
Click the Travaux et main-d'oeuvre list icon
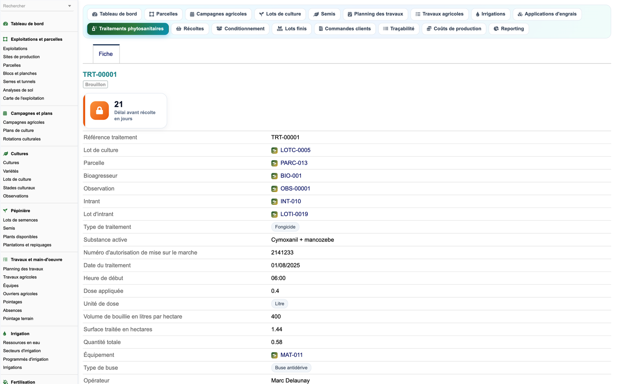point(5,260)
